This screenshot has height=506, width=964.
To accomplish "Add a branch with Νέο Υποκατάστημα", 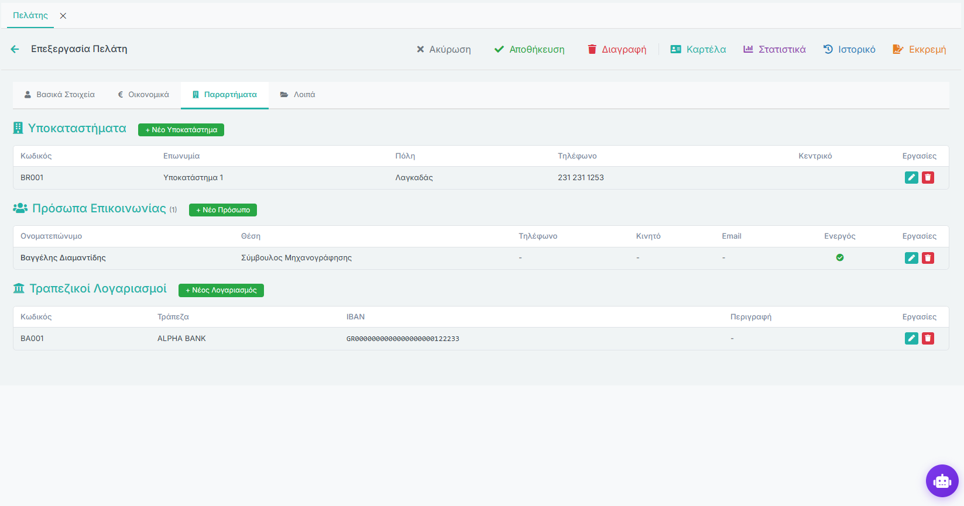I will [x=181, y=130].
